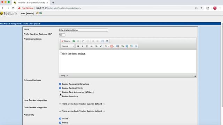Click the insert table icon
Image resolution: width=223 pixels, height=125 pixels.
(102, 41)
